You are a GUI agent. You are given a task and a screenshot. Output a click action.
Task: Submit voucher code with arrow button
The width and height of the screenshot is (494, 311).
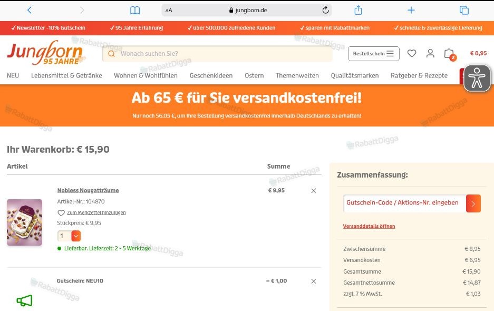(473, 203)
